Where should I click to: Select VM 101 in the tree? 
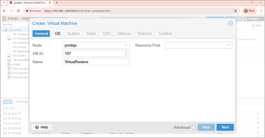pyautogui.click(x=18, y=38)
